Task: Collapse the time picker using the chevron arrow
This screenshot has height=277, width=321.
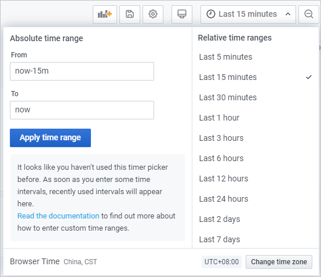Action: click(x=288, y=14)
